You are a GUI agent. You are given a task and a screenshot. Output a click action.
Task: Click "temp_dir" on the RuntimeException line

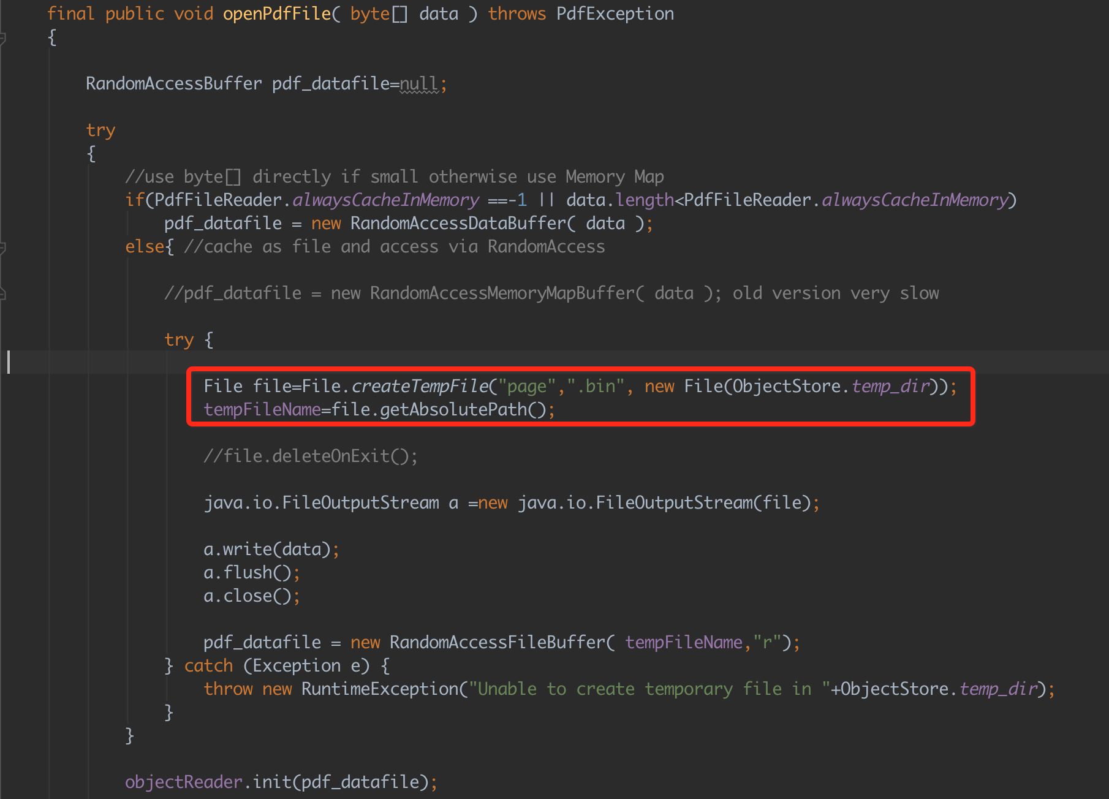[x=999, y=689]
